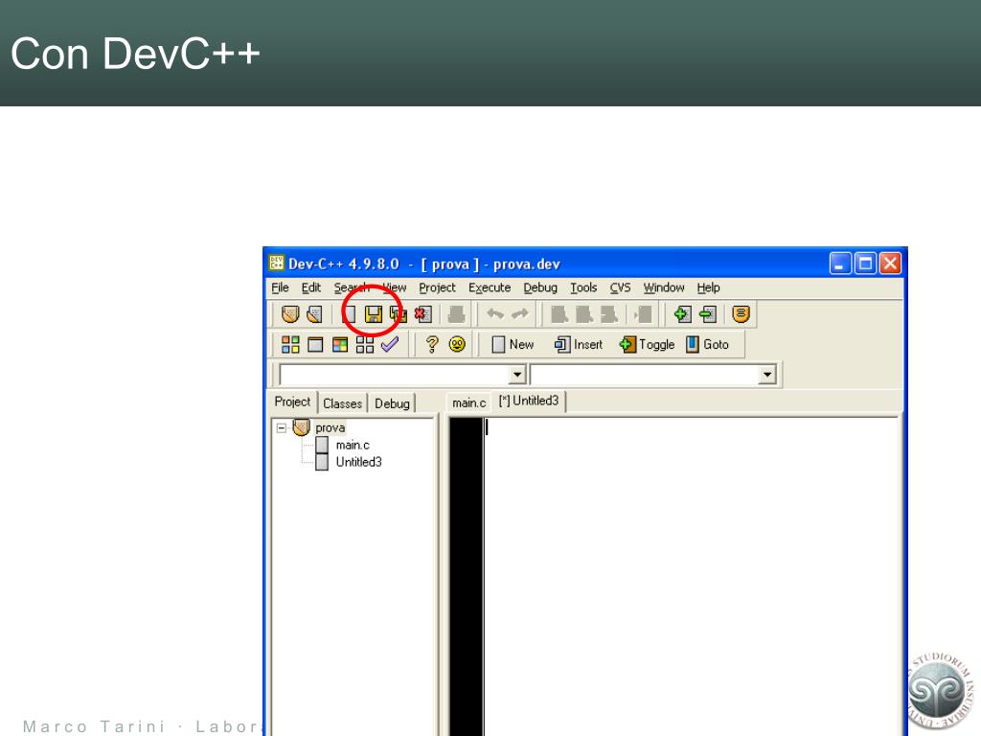The image size is (981, 736).
Task: Open the Debug menu
Action: tap(540, 287)
